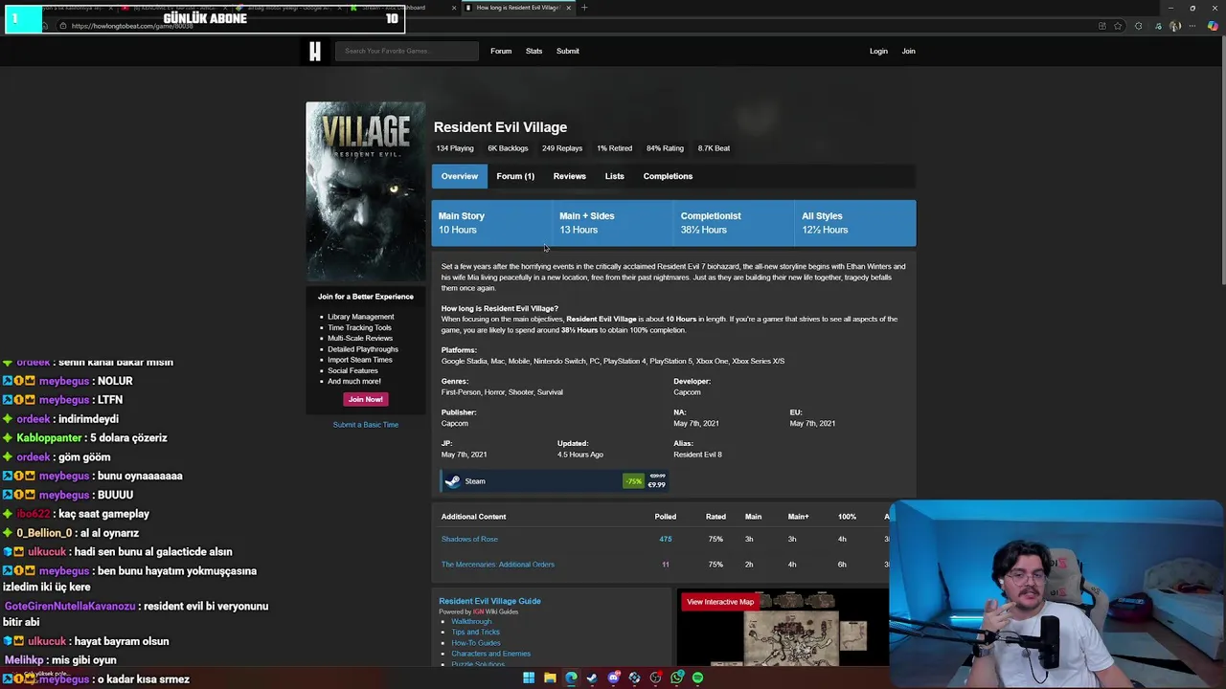Click the 8.7K Beat stat
The height and width of the screenshot is (689, 1226).
(714, 148)
